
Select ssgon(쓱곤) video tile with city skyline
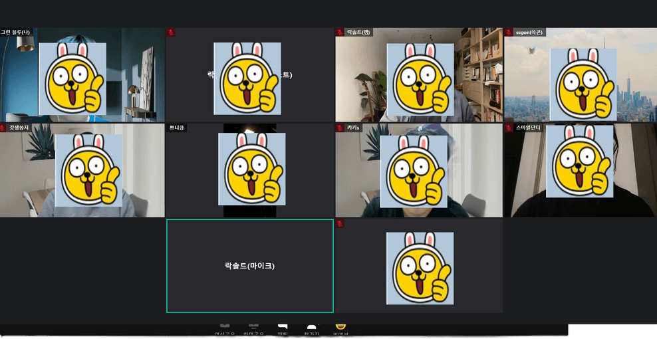click(581, 75)
